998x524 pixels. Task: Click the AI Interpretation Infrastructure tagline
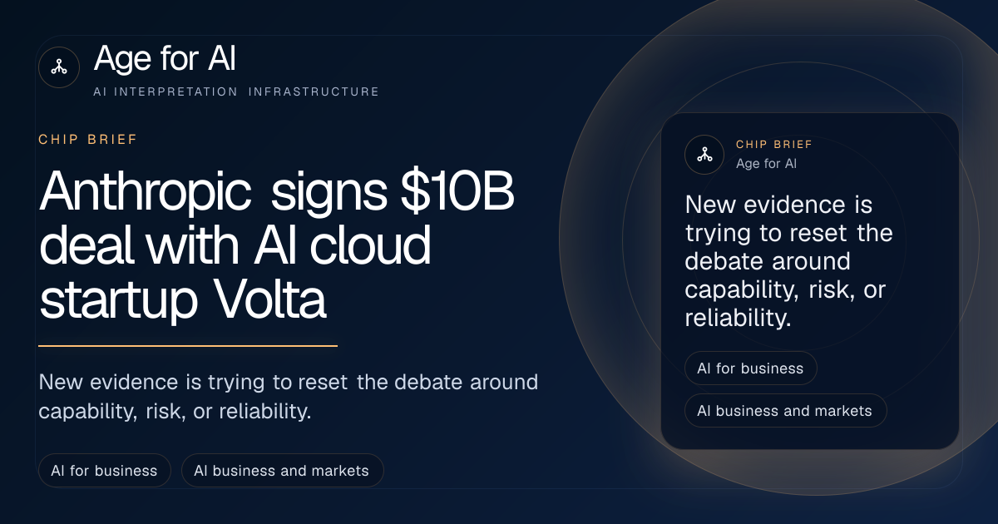236,91
